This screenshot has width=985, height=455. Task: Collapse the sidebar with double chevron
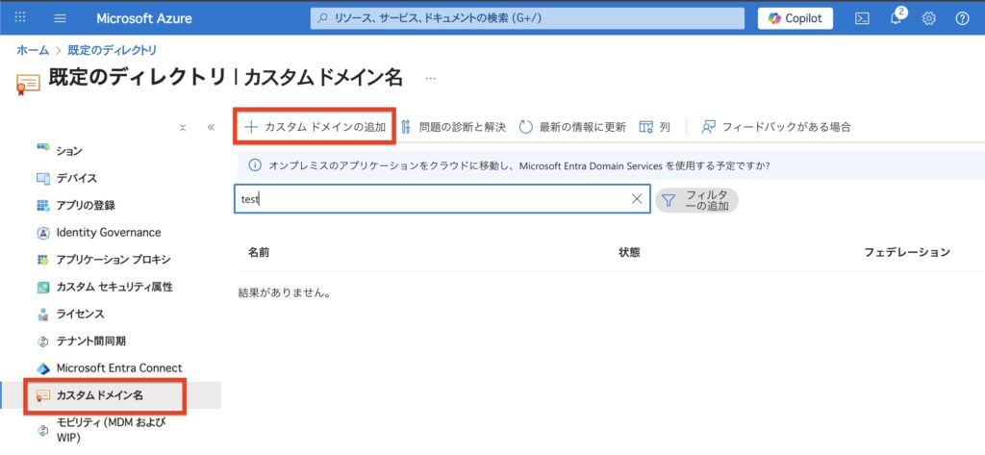pyautogui.click(x=211, y=127)
